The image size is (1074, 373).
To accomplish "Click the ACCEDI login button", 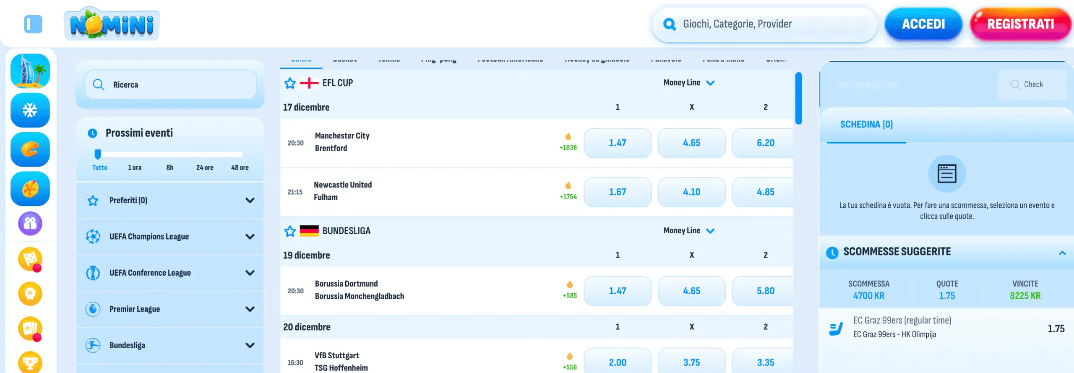I will 923,24.
